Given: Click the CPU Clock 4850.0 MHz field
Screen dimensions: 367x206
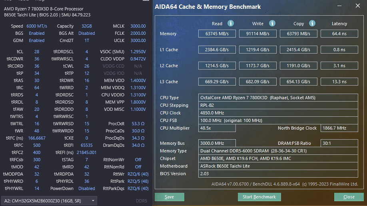Looking at the screenshot, I should [278, 113].
